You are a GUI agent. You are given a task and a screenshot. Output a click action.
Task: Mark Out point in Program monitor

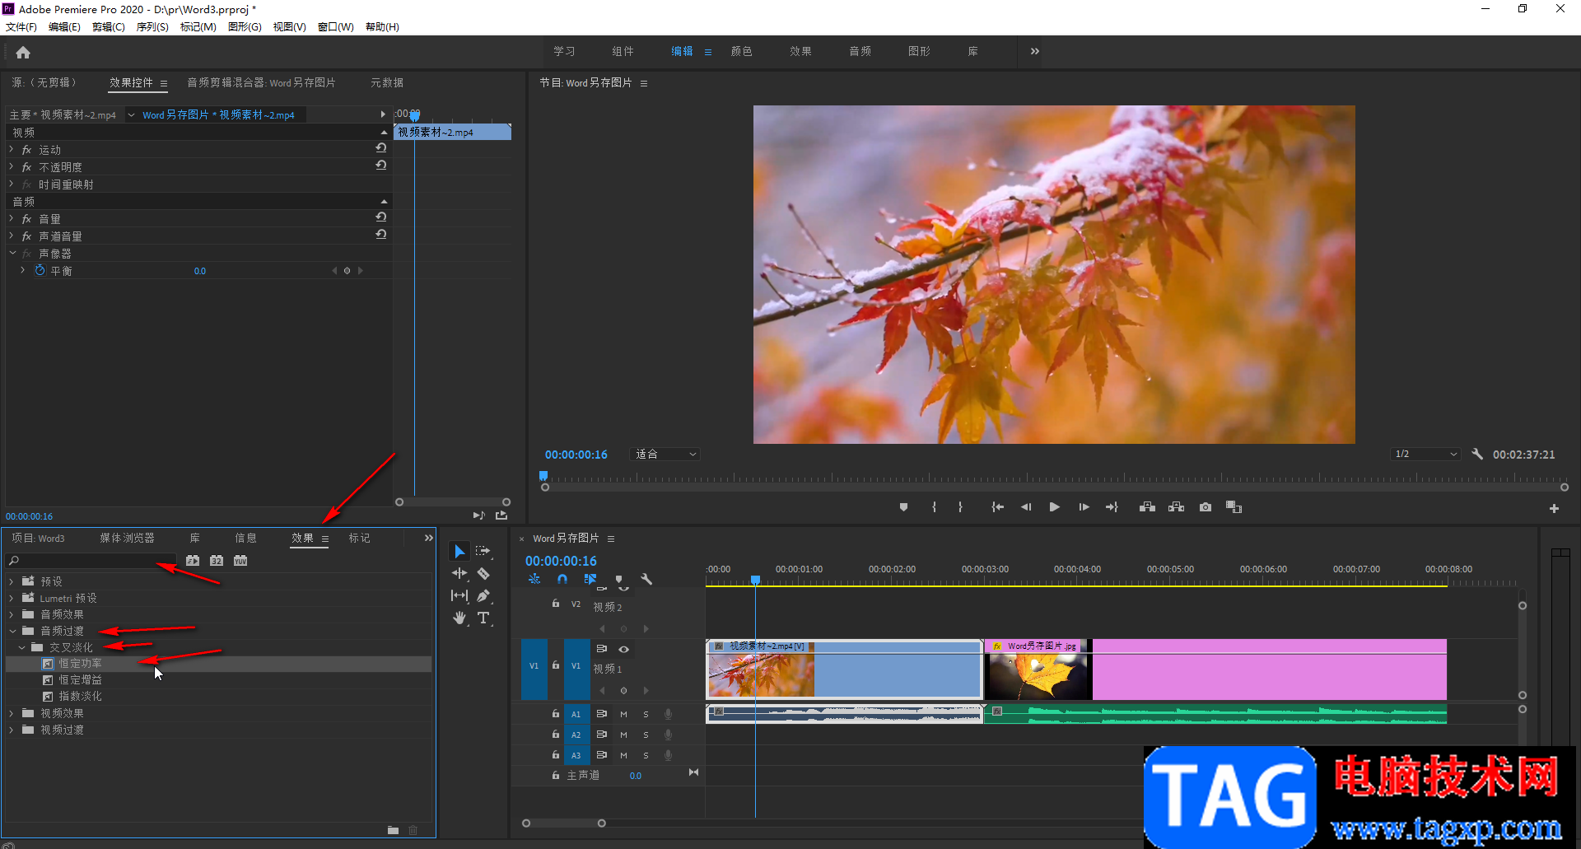click(x=960, y=507)
